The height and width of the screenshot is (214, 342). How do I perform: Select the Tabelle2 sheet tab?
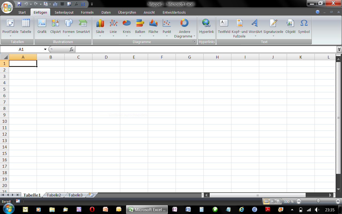pos(54,195)
